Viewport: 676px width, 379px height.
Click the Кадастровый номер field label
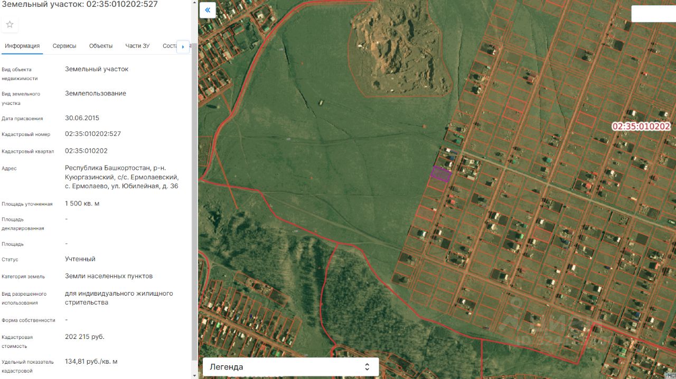[26, 134]
